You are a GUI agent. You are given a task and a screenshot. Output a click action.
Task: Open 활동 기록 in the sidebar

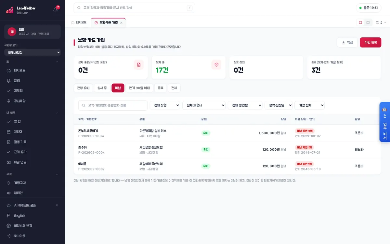(32, 142)
